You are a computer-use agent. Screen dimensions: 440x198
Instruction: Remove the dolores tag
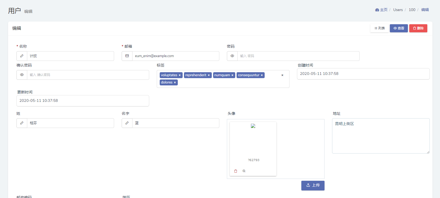click(x=175, y=83)
